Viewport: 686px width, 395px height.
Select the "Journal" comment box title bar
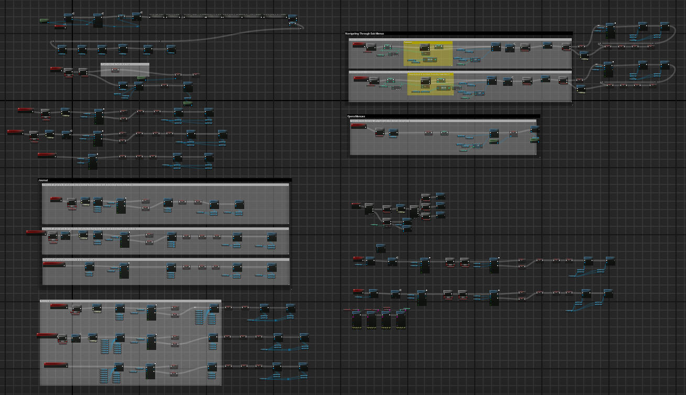point(43,180)
